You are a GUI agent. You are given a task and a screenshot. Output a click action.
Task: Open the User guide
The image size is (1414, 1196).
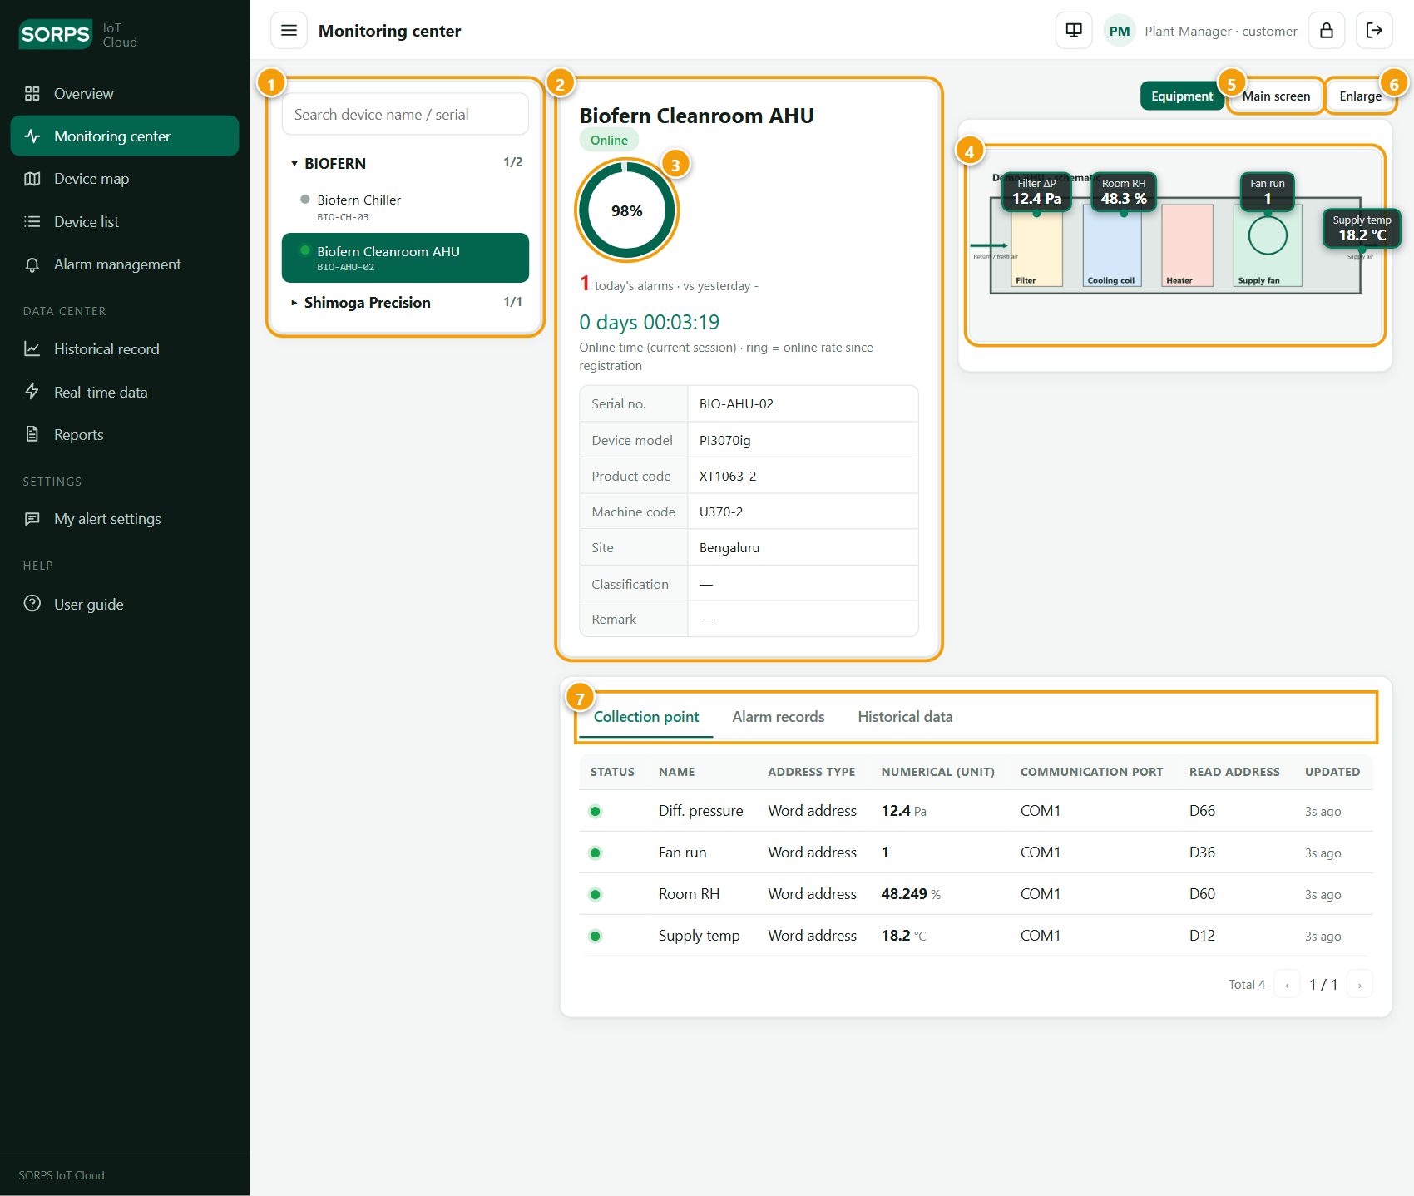[125, 605]
